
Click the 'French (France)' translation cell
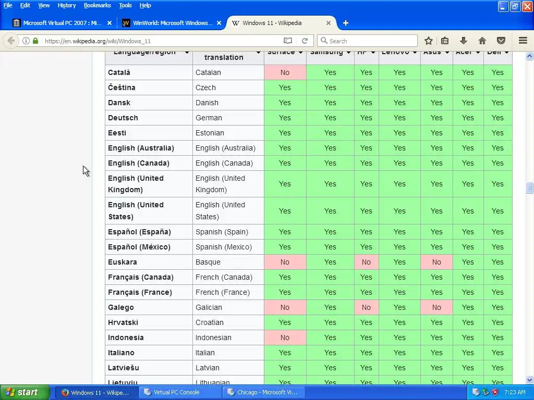pos(228,292)
